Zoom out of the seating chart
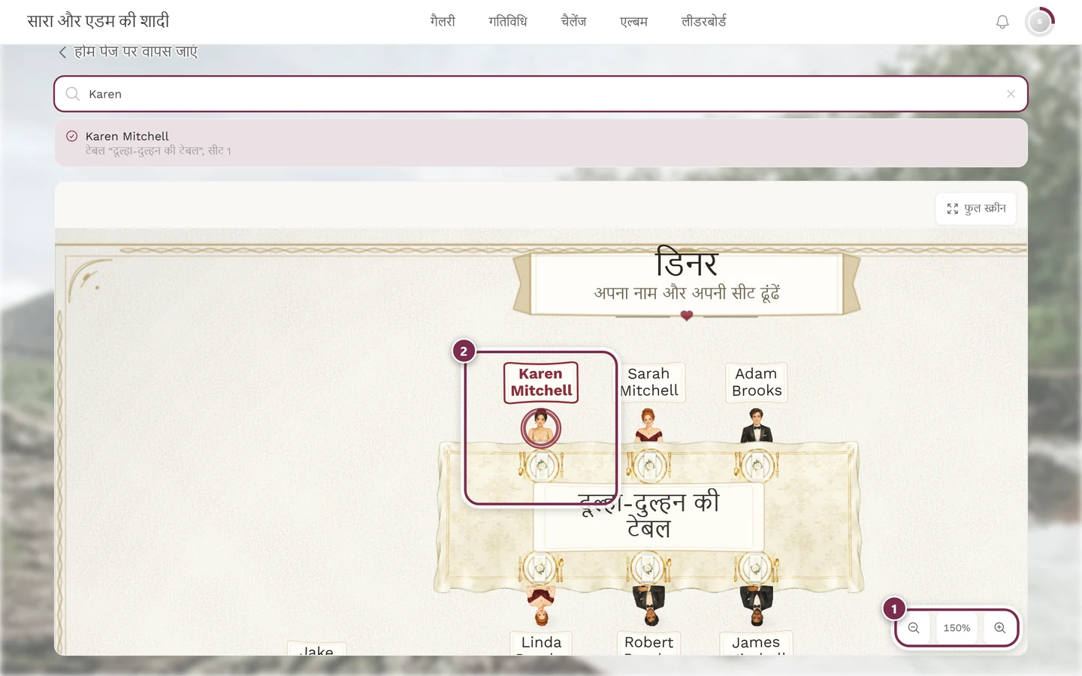 point(914,628)
